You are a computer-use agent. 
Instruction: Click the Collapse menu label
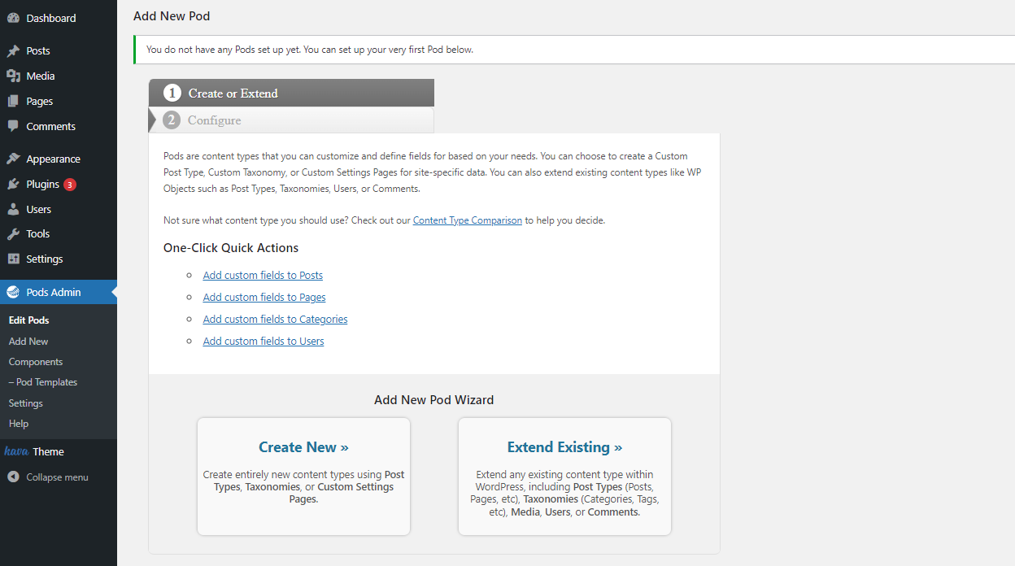click(57, 477)
